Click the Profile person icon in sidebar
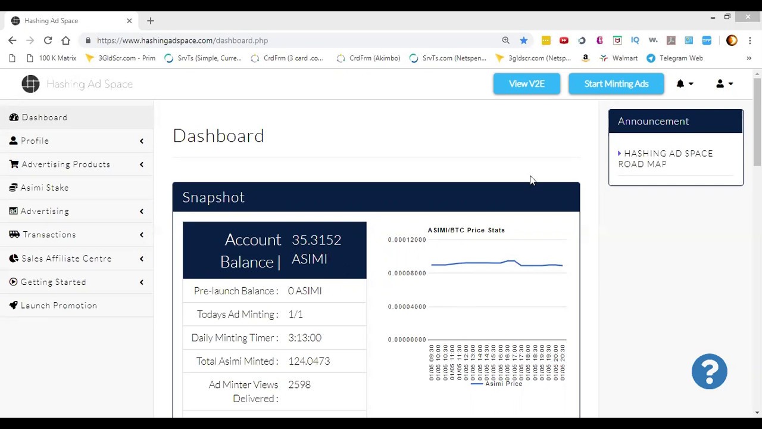This screenshot has width=762, height=429. click(x=14, y=141)
